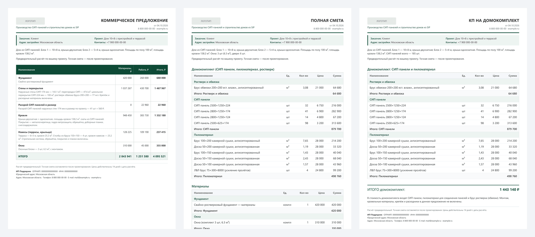Viewport: 535px width, 237px height.
Task: Click "Итого: Фундамент" subtotal label
Action: (x=206, y=211)
